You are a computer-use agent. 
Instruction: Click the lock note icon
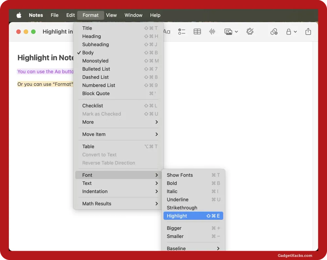(x=289, y=32)
